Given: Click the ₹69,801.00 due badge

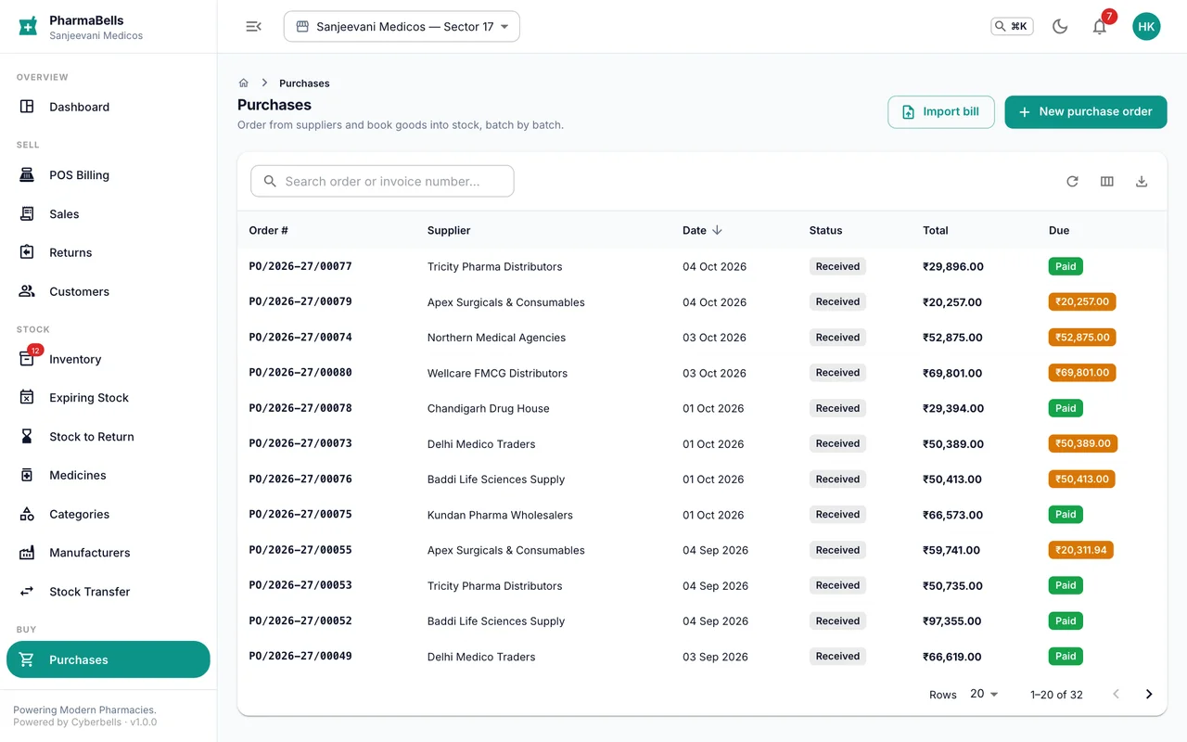Looking at the screenshot, I should [1082, 373].
